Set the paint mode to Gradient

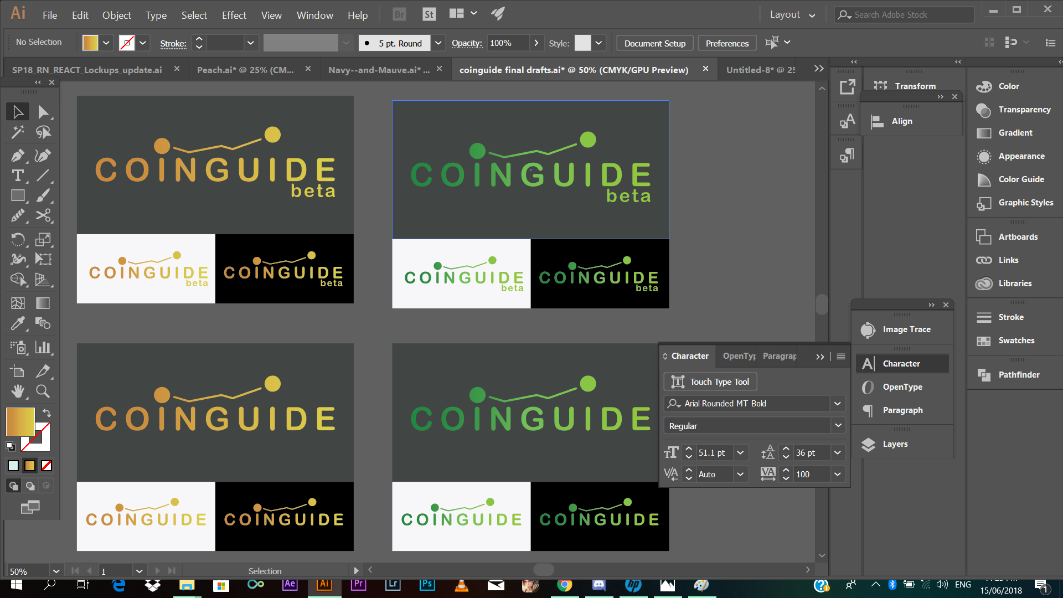coord(30,466)
